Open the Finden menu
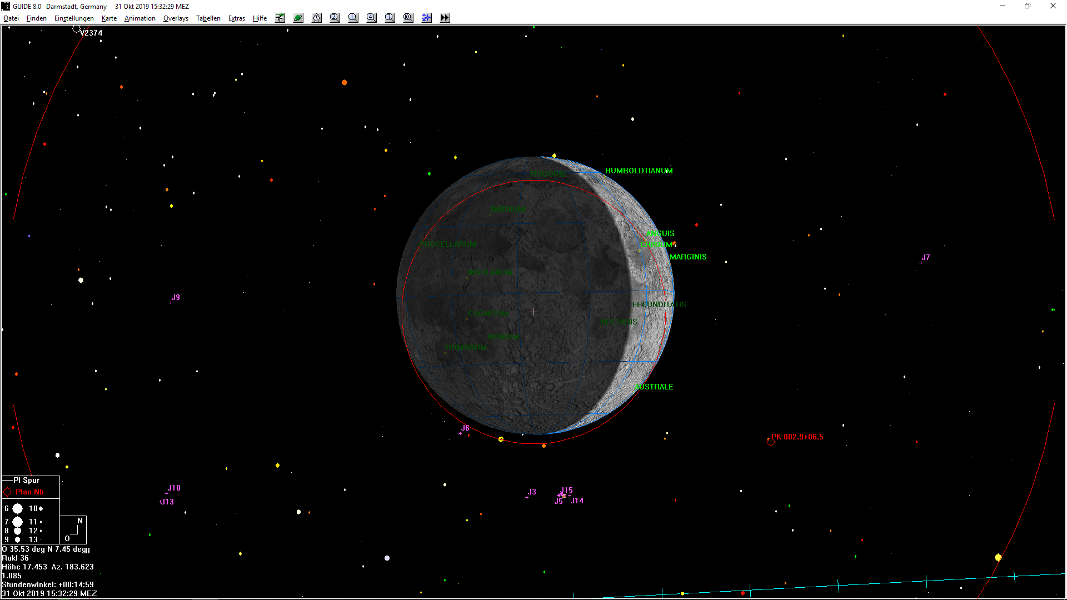This screenshot has height=600, width=1067. [37, 18]
